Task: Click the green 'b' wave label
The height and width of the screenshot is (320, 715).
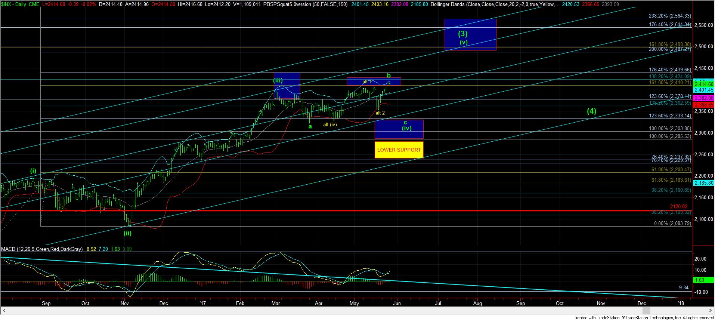Action: click(389, 76)
